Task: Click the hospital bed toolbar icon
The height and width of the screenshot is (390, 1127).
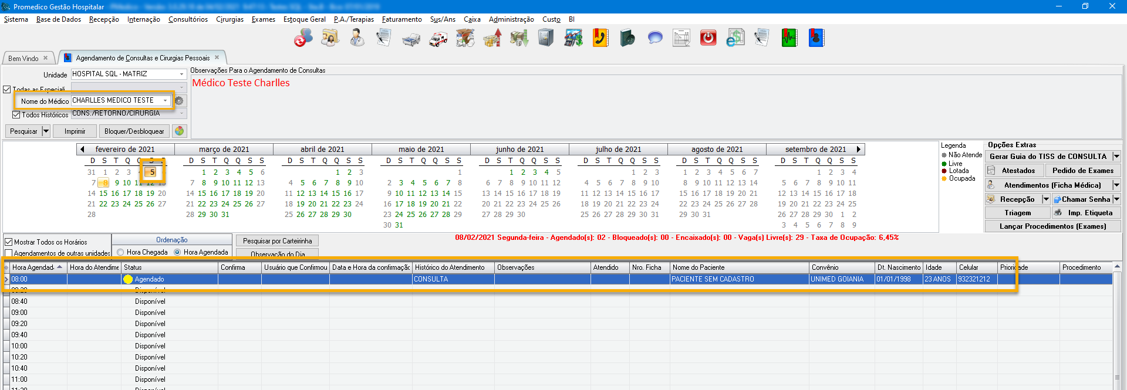Action: [411, 39]
